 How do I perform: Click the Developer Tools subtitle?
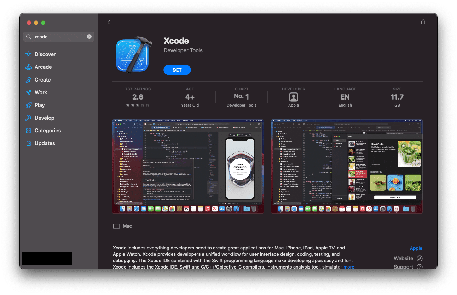pos(183,50)
